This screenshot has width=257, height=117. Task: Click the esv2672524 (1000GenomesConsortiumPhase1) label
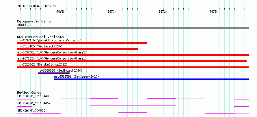pyautogui.click(x=52, y=58)
